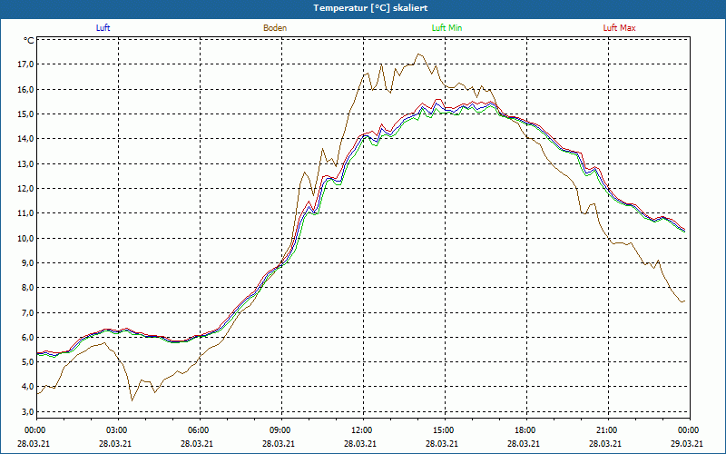Click the '3,0' y-axis value
This screenshot has width=726, height=454.
(28, 412)
